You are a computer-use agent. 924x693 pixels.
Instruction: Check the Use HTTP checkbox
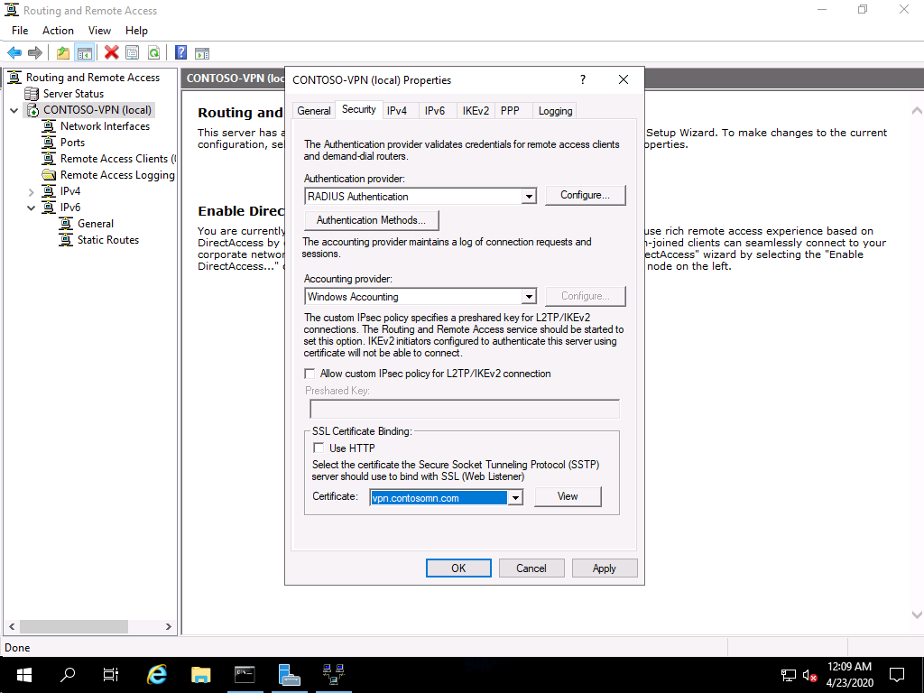[319, 448]
